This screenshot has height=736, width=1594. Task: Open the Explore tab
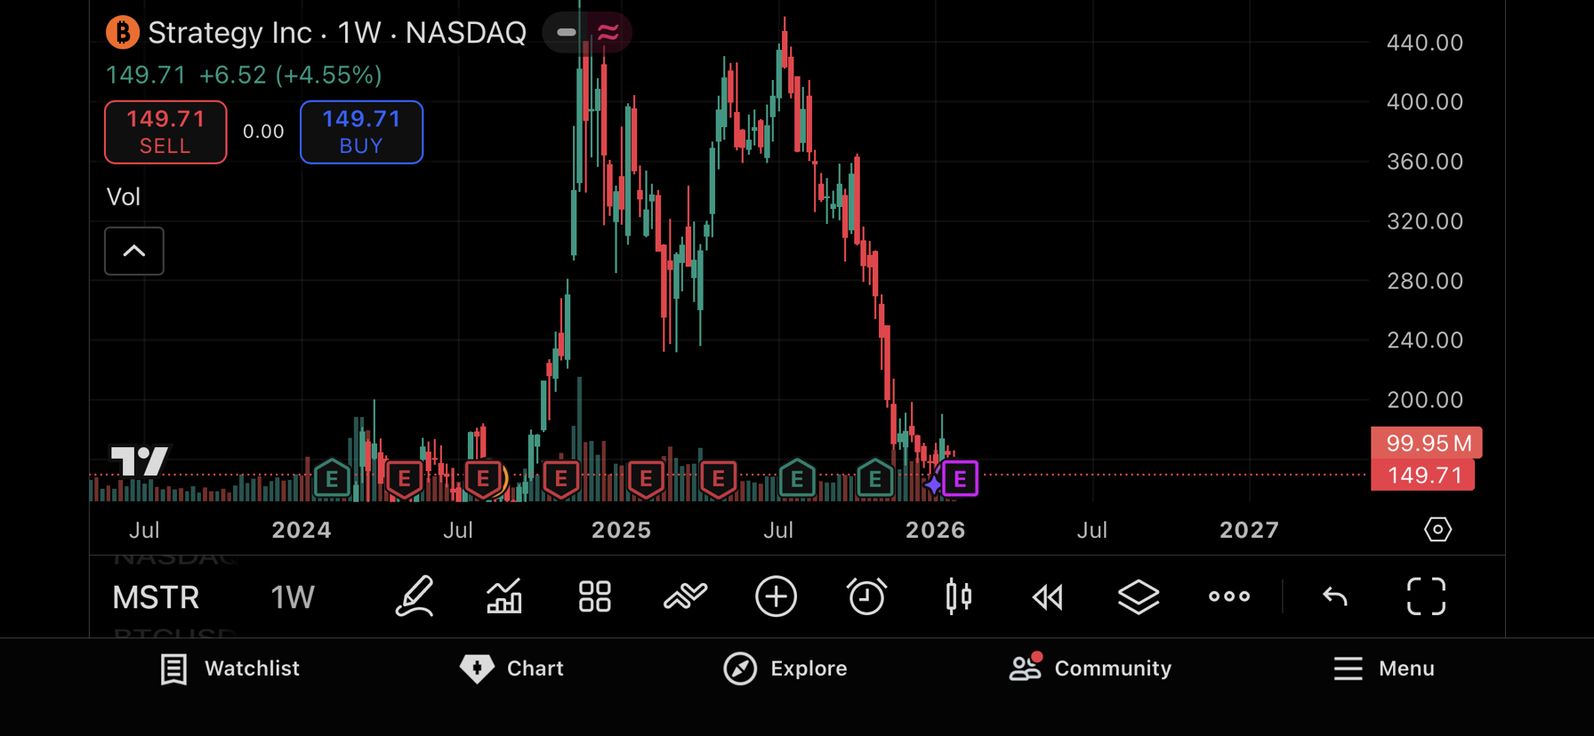pyautogui.click(x=785, y=668)
